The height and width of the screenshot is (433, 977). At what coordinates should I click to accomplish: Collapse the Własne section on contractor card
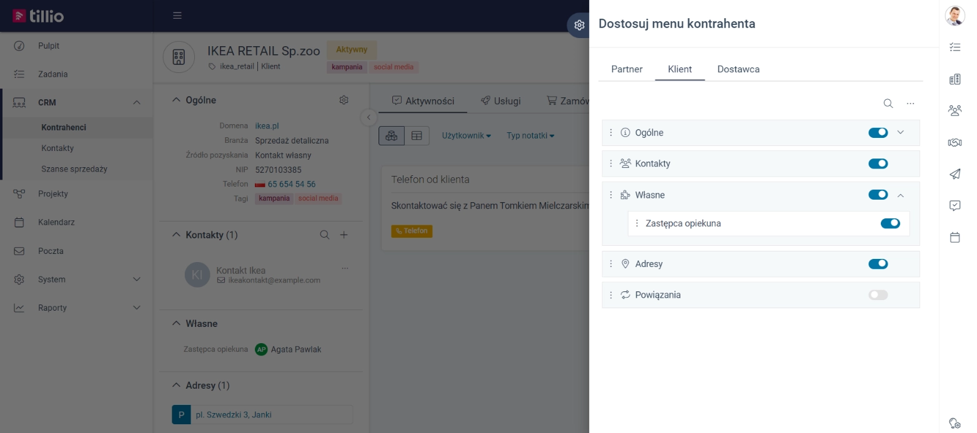coord(176,324)
